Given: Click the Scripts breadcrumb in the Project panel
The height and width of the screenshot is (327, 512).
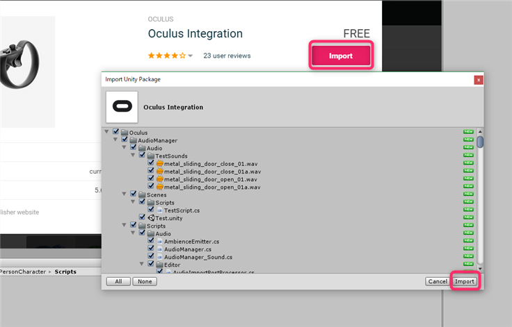Looking at the screenshot, I should (x=65, y=271).
